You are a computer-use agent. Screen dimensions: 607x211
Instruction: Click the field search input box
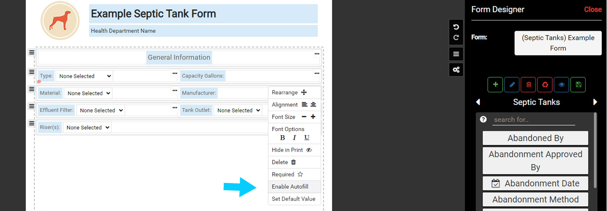coord(533,120)
